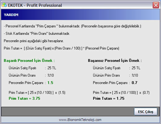Click the Personel Kartlarında Prim Çarpanı sentence

72,26
